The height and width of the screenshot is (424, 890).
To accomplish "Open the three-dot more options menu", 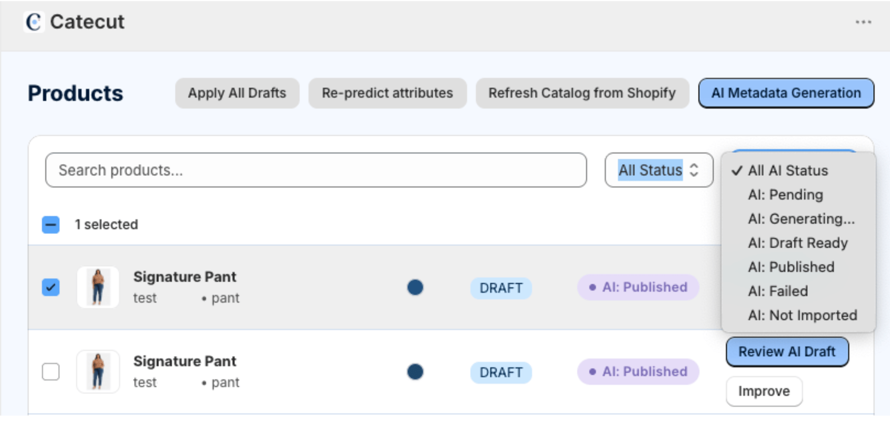I will tap(863, 22).
